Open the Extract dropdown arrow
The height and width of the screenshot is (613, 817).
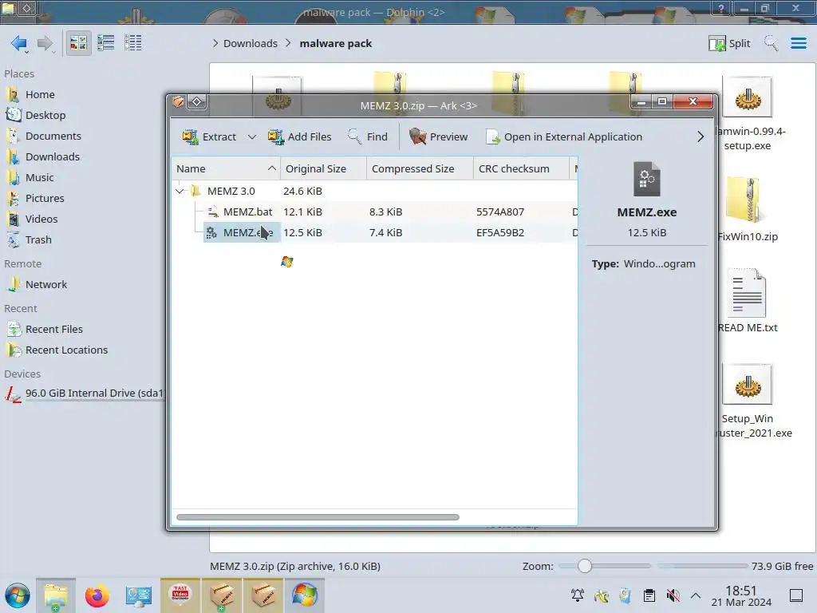click(x=252, y=136)
